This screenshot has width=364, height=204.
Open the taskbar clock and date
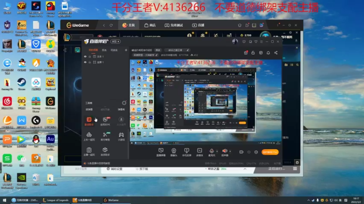point(356,200)
